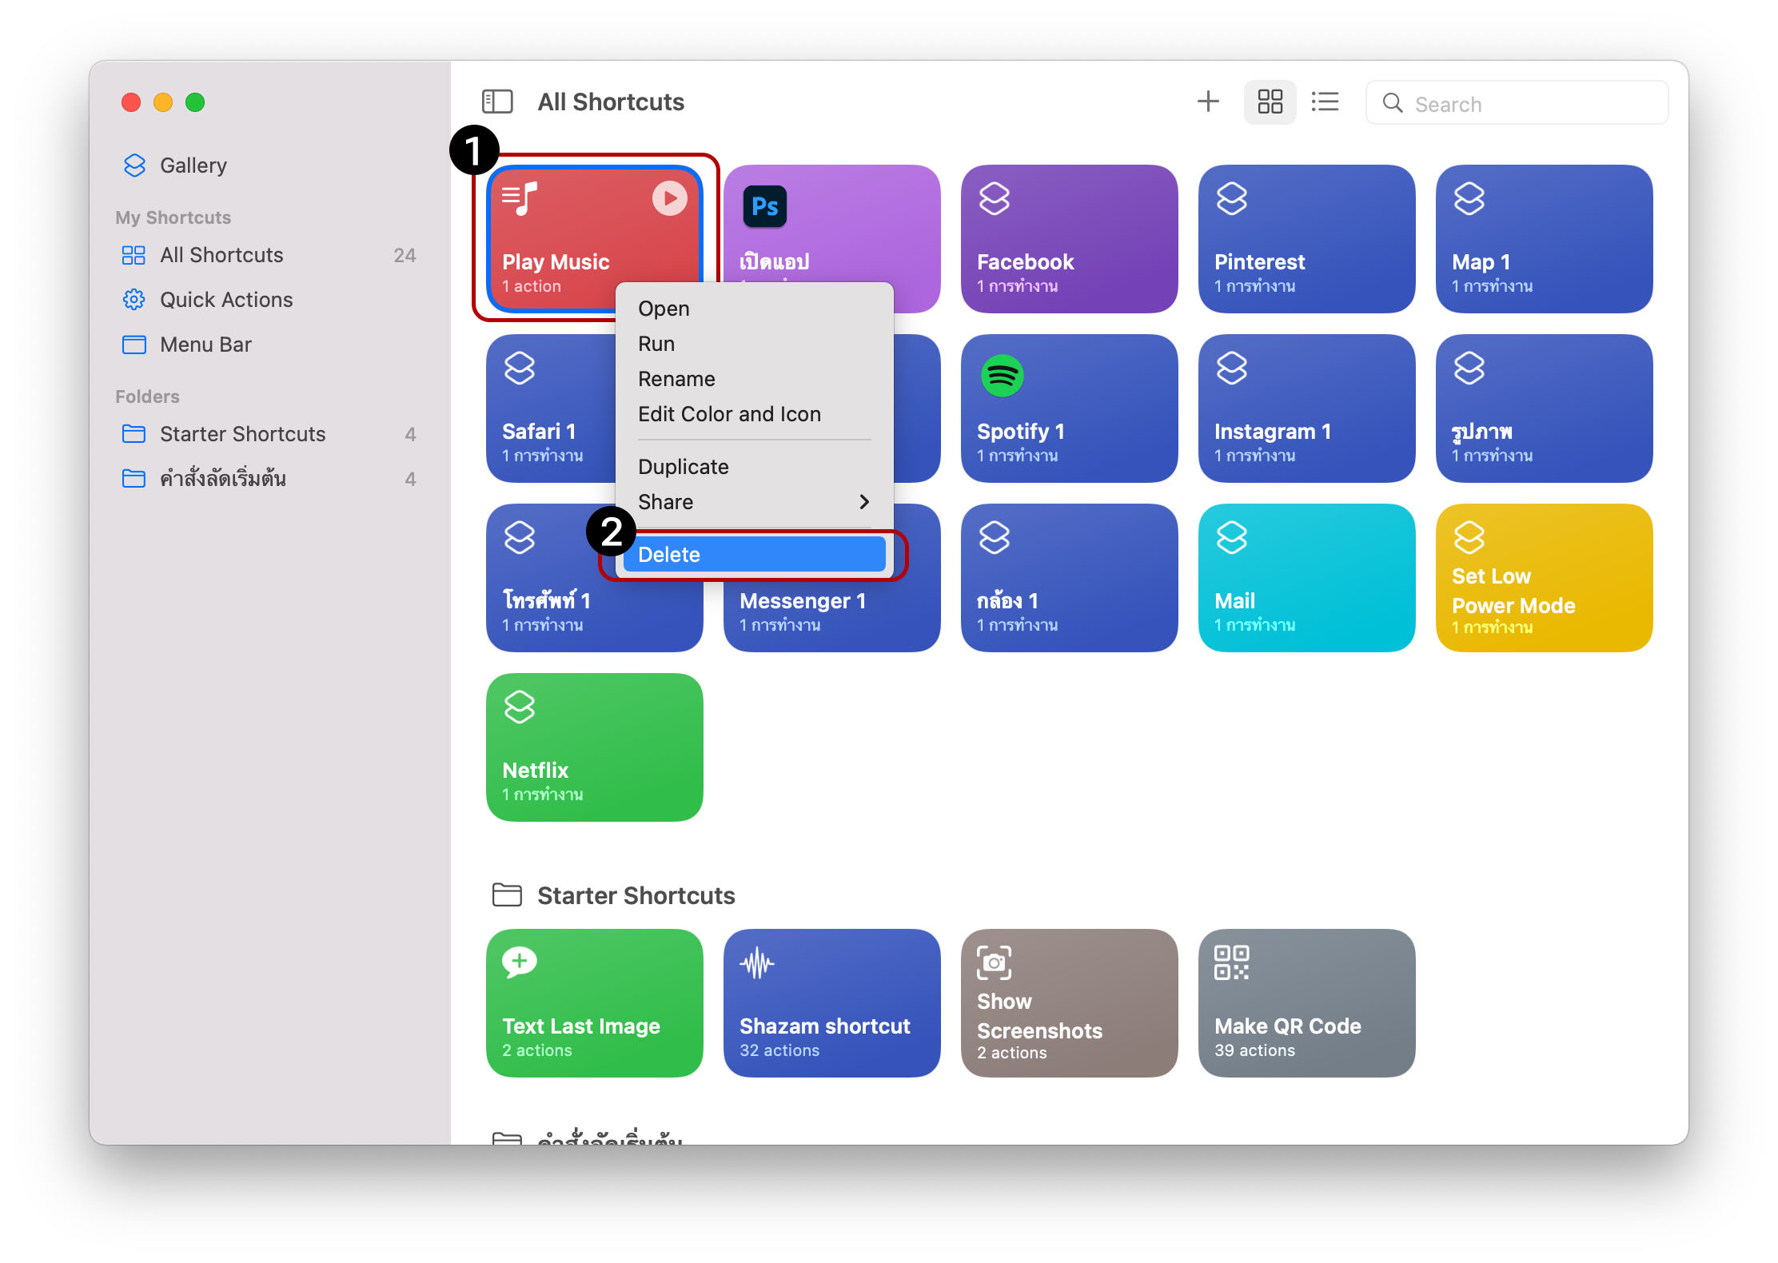Select Quick Actions in sidebar
The width and height of the screenshot is (1778, 1263).
pyautogui.click(x=226, y=300)
